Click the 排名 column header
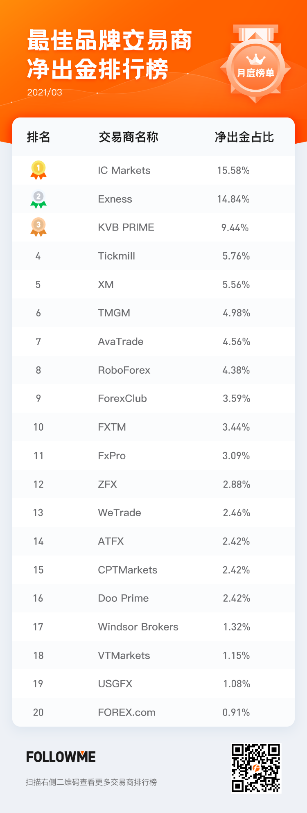Viewport: 307px width, 813px height. (x=38, y=137)
